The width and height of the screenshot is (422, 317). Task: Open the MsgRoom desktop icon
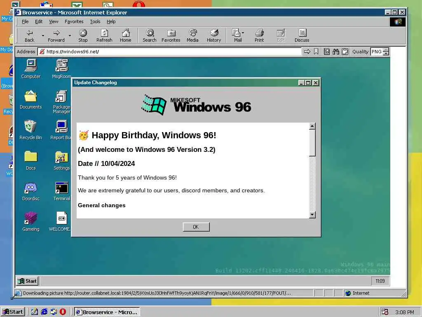tap(62, 69)
